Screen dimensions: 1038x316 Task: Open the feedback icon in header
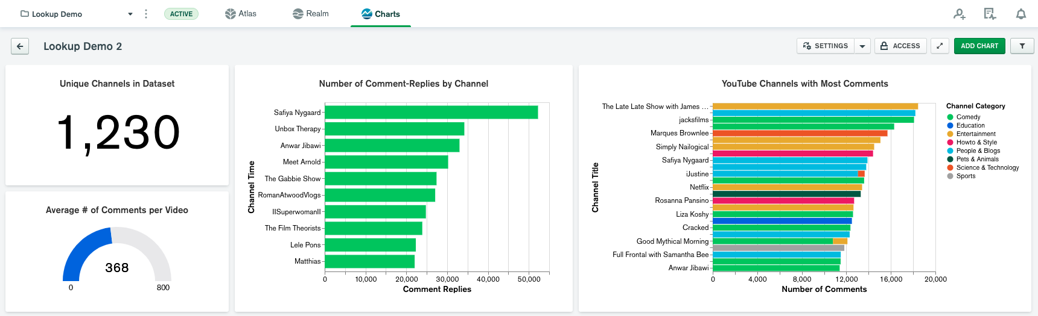[990, 14]
